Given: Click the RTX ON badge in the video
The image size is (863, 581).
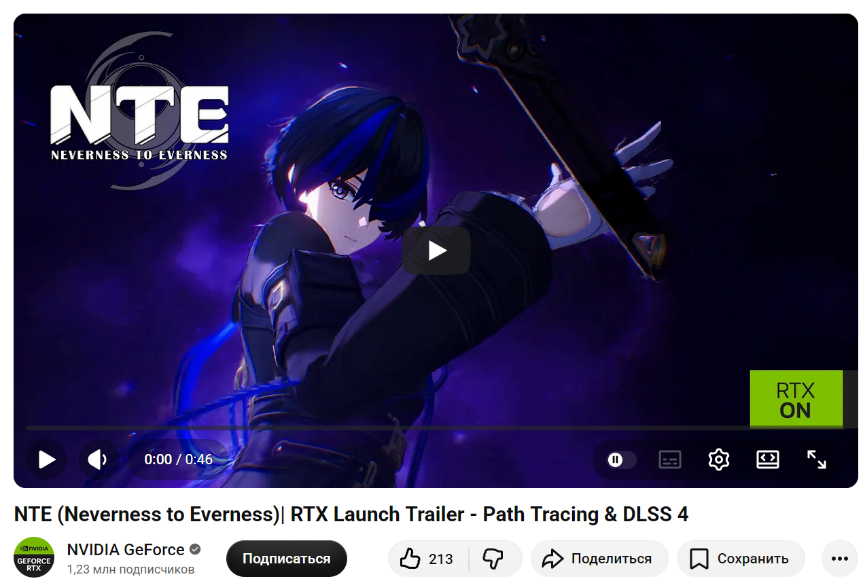Looking at the screenshot, I should [796, 400].
